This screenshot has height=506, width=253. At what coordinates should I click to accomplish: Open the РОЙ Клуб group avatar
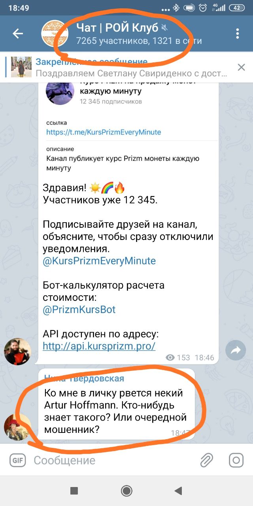tap(55, 34)
